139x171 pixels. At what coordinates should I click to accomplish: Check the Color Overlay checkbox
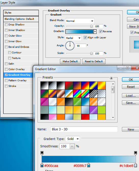tap(6, 69)
